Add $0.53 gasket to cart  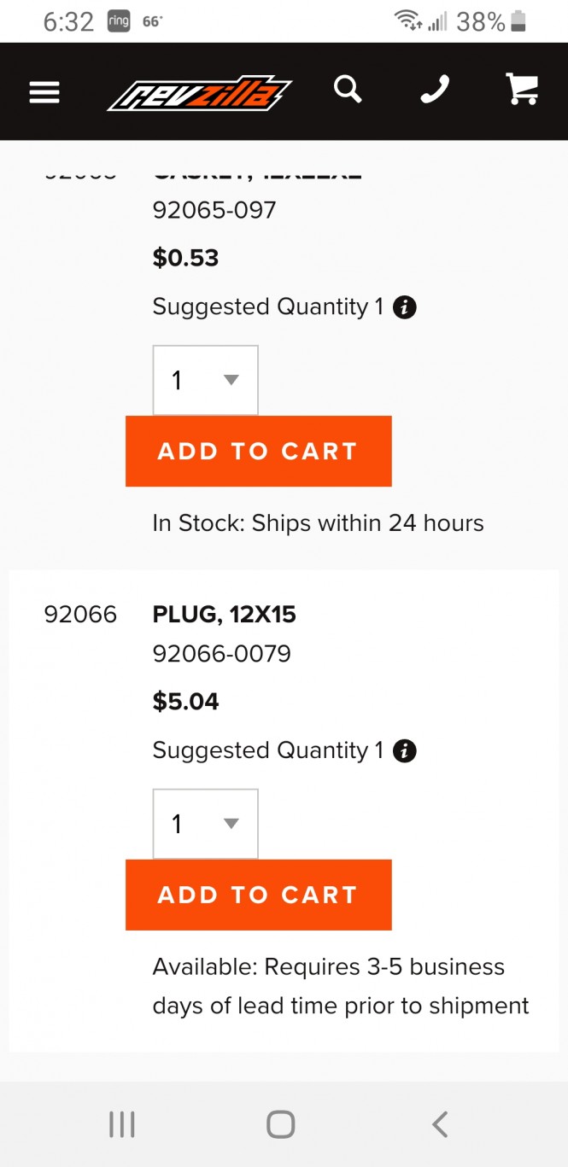[x=258, y=452]
